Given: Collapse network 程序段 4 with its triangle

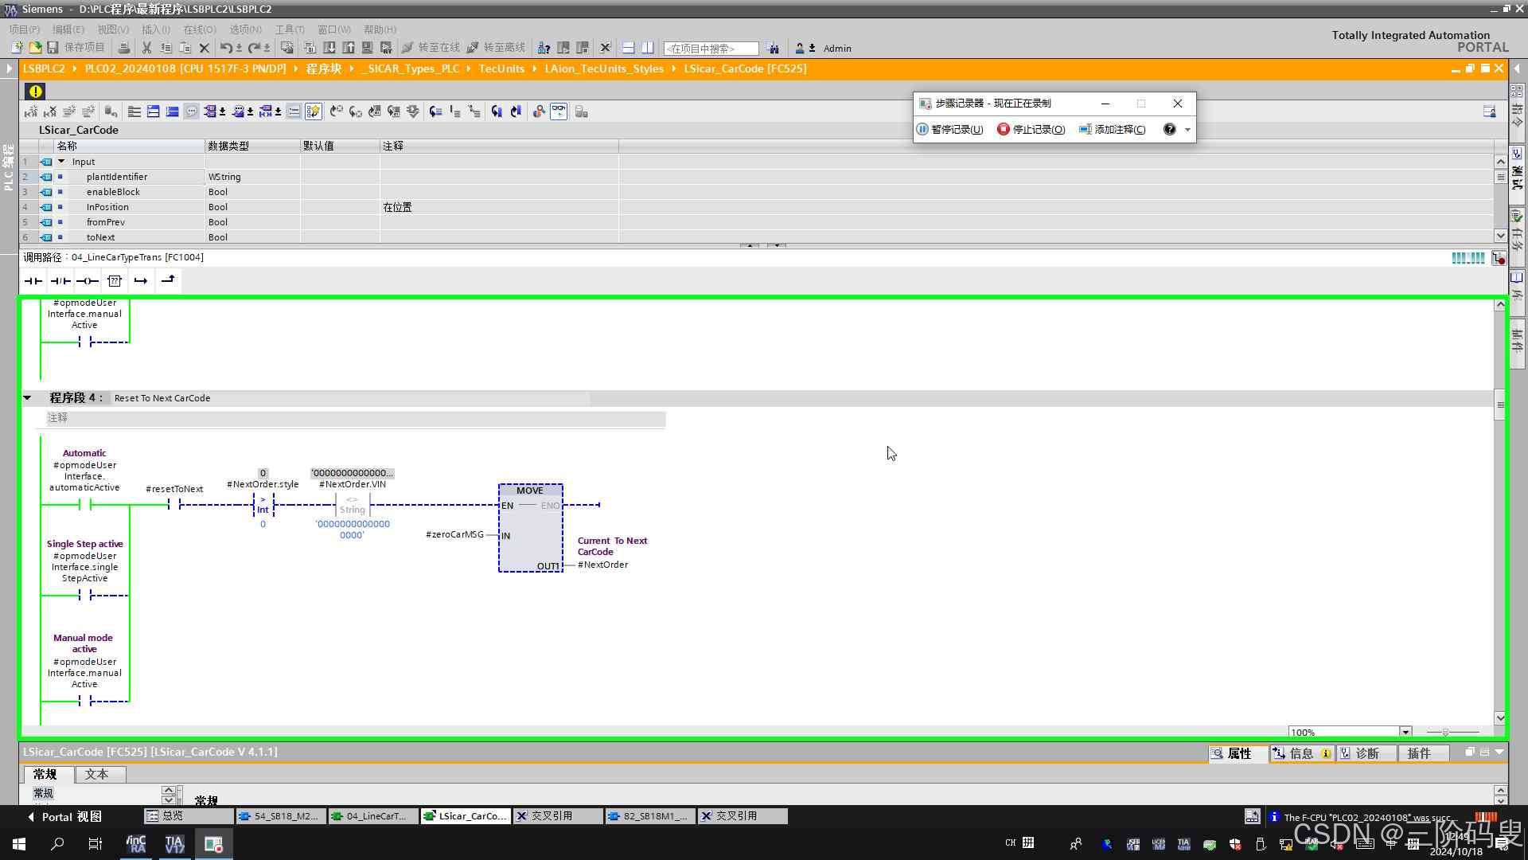Looking at the screenshot, I should coord(27,397).
